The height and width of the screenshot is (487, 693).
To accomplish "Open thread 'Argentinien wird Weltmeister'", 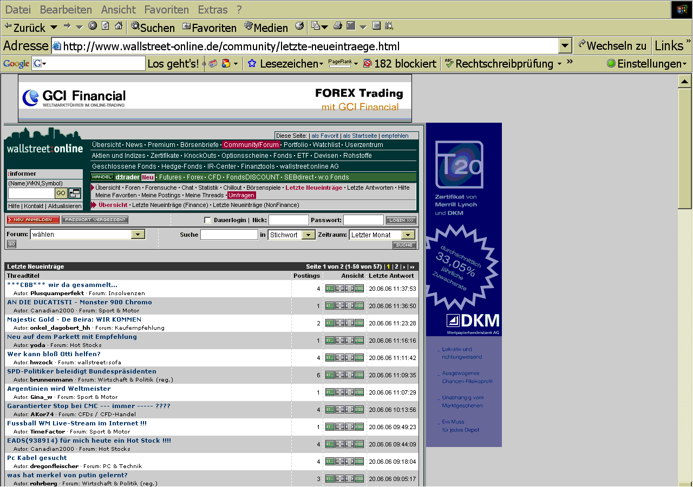I will tap(58, 389).
